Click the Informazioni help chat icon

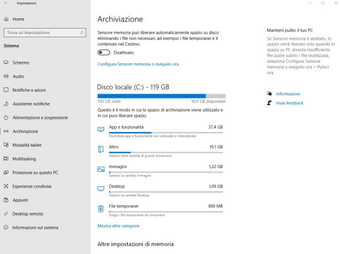point(269,94)
